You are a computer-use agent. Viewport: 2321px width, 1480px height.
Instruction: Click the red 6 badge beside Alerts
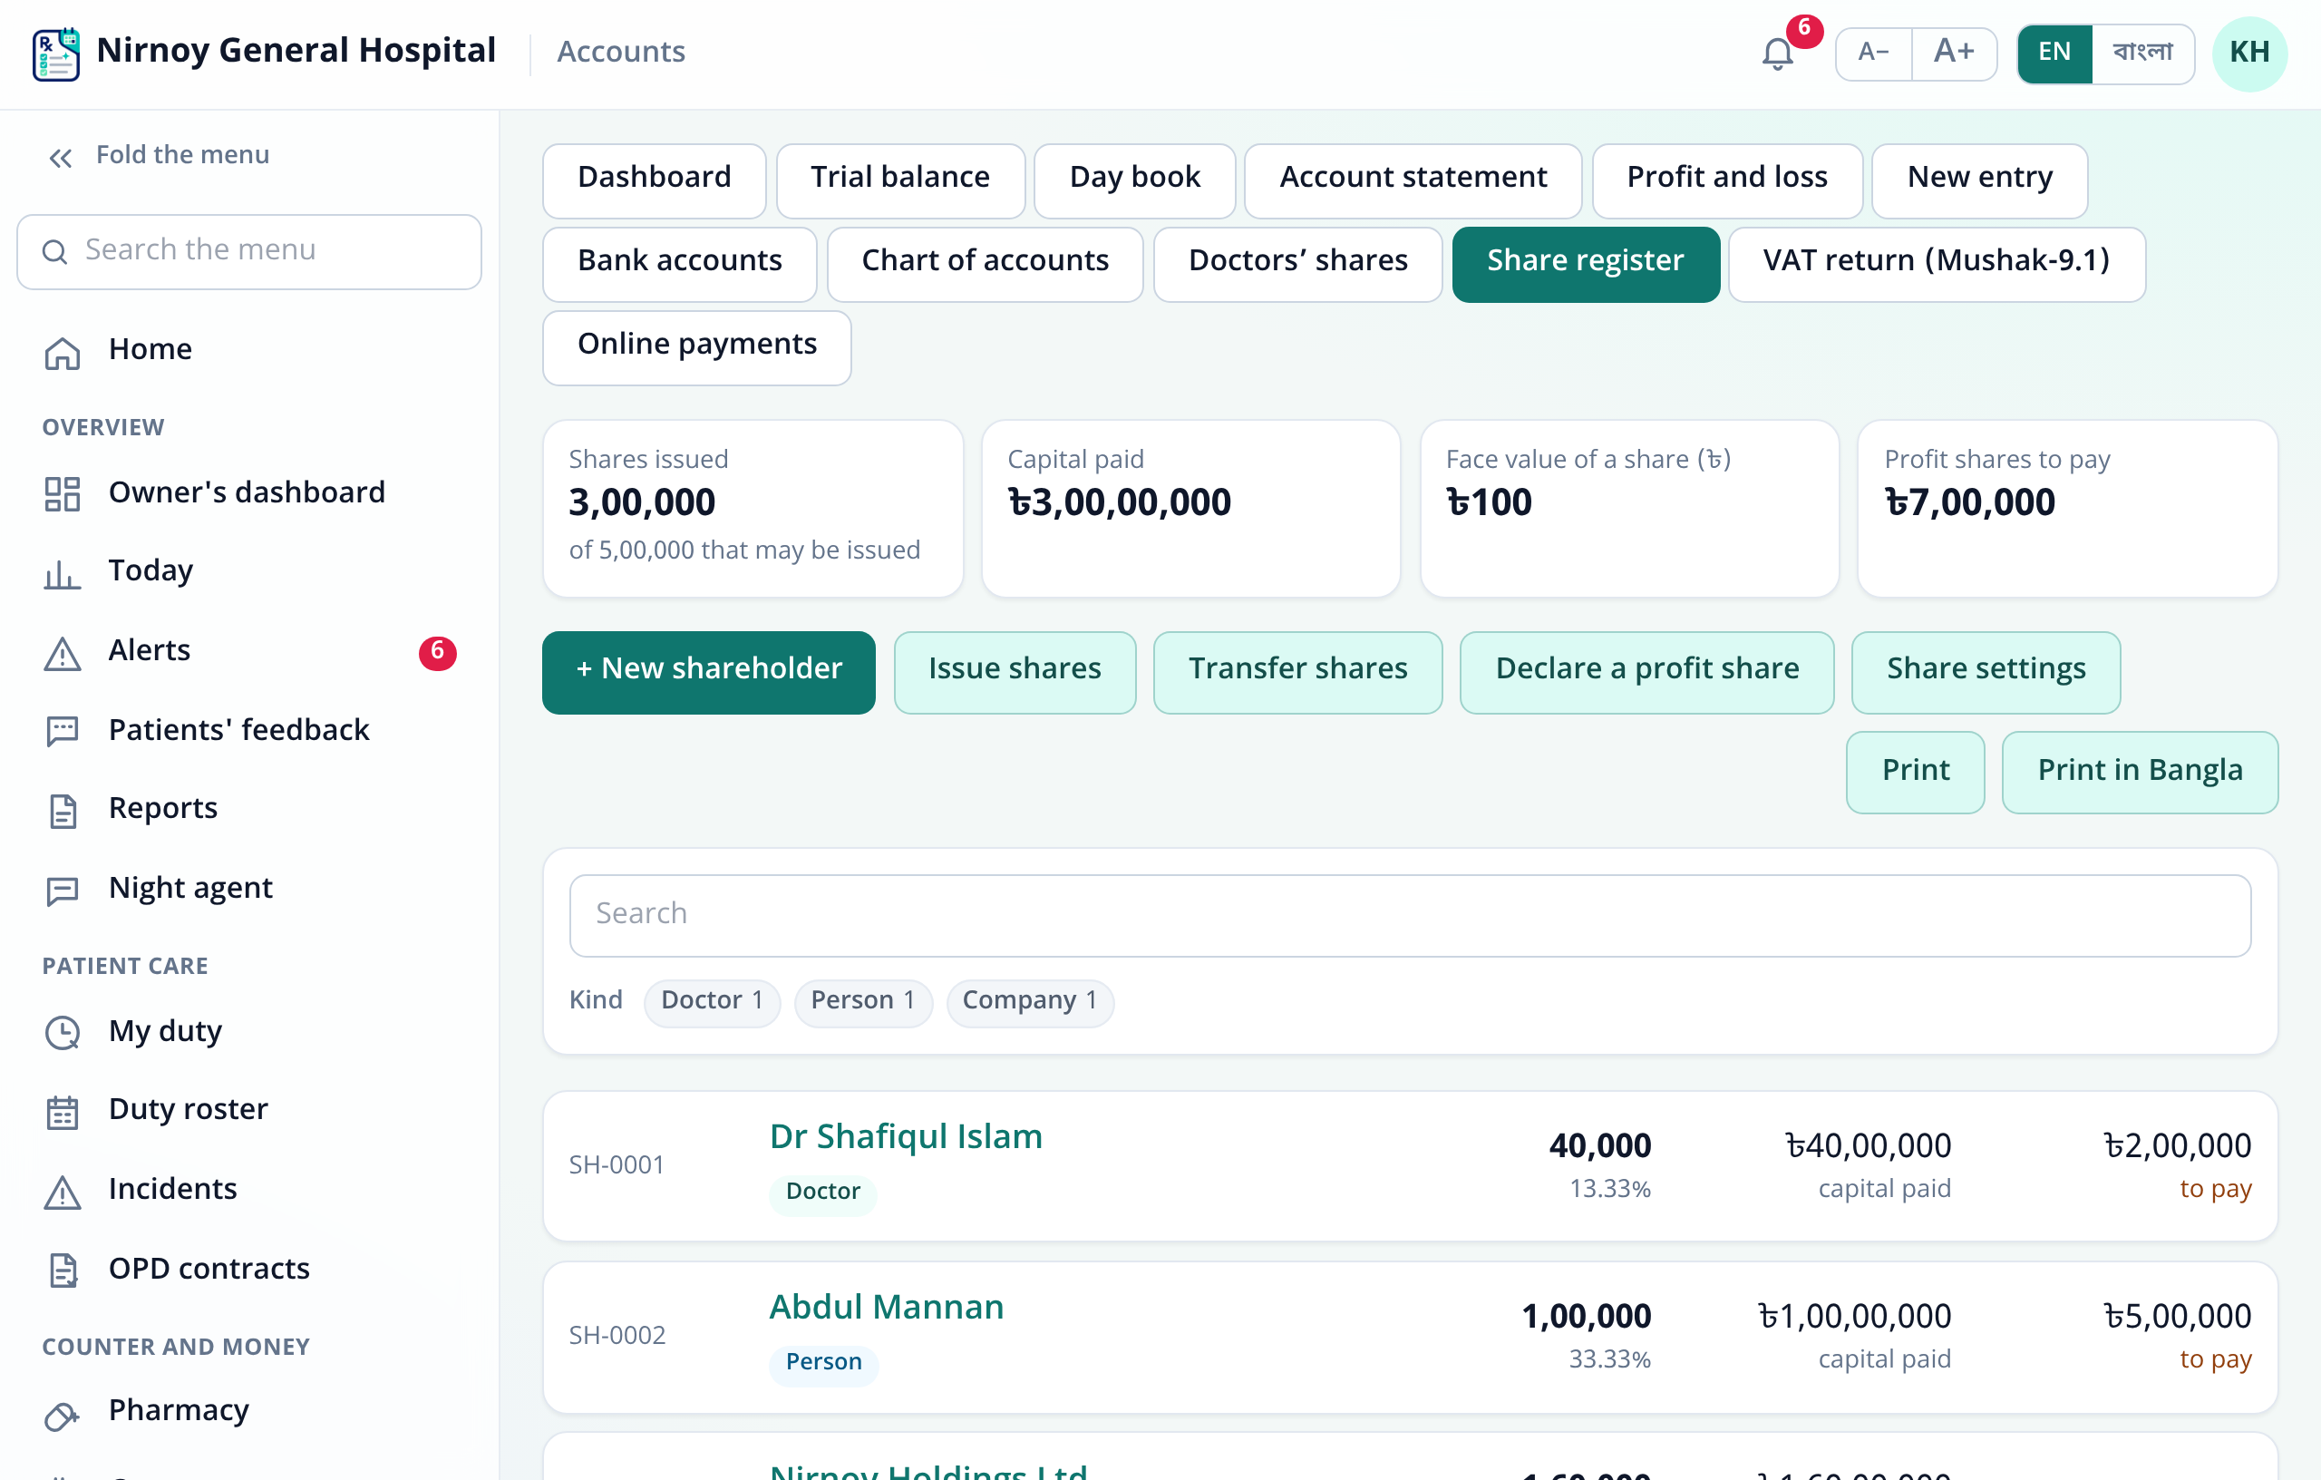pos(437,652)
